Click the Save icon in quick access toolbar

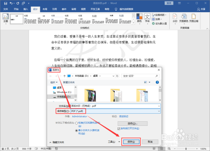5,3
